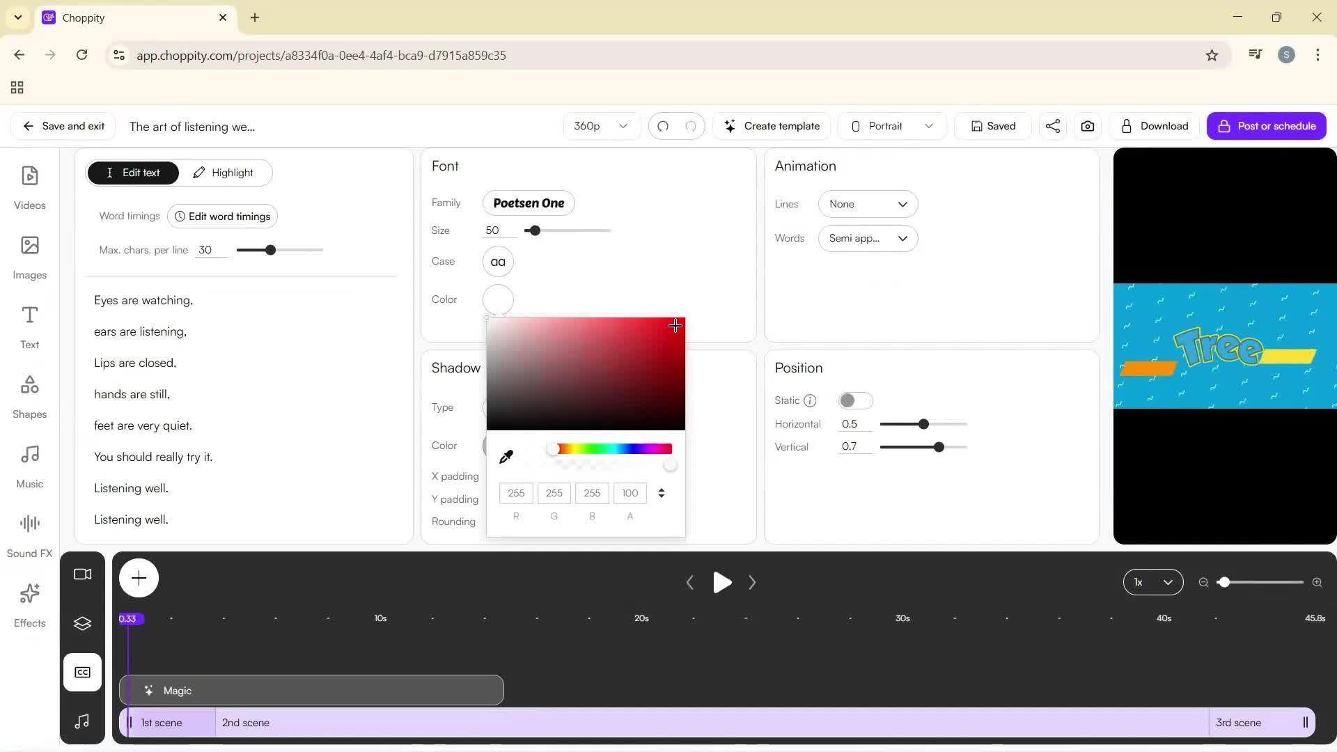Toggle the uppercase Case option

tap(497, 261)
